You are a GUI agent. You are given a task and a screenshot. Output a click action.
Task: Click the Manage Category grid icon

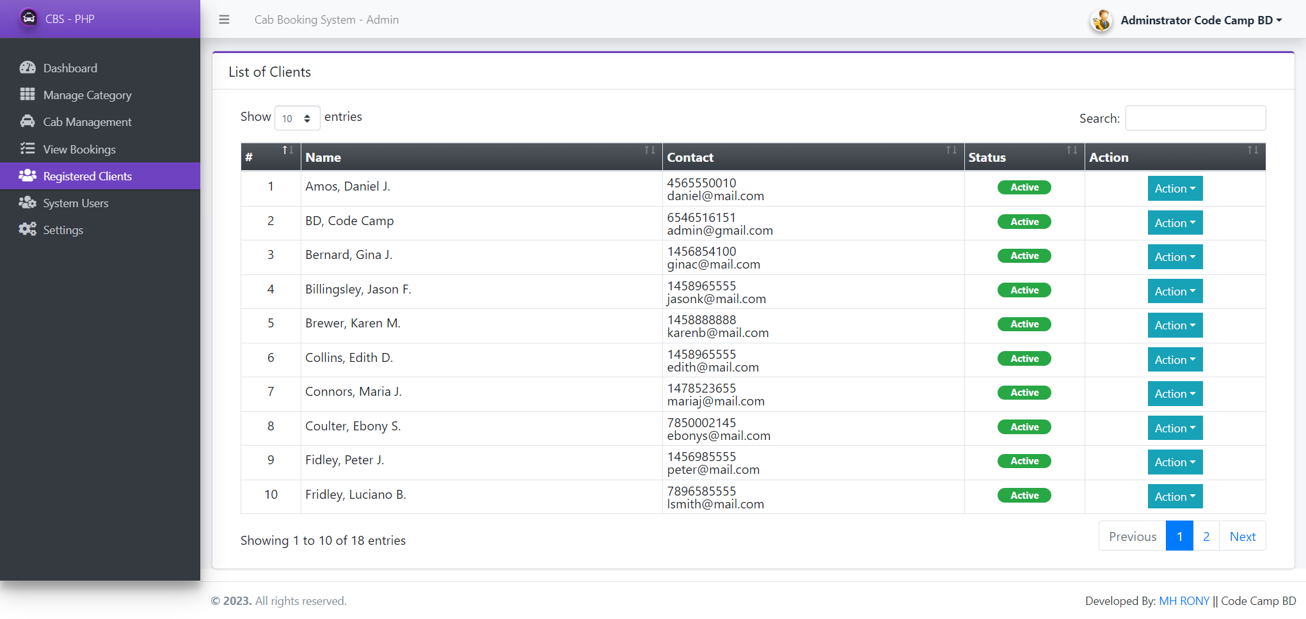(28, 94)
